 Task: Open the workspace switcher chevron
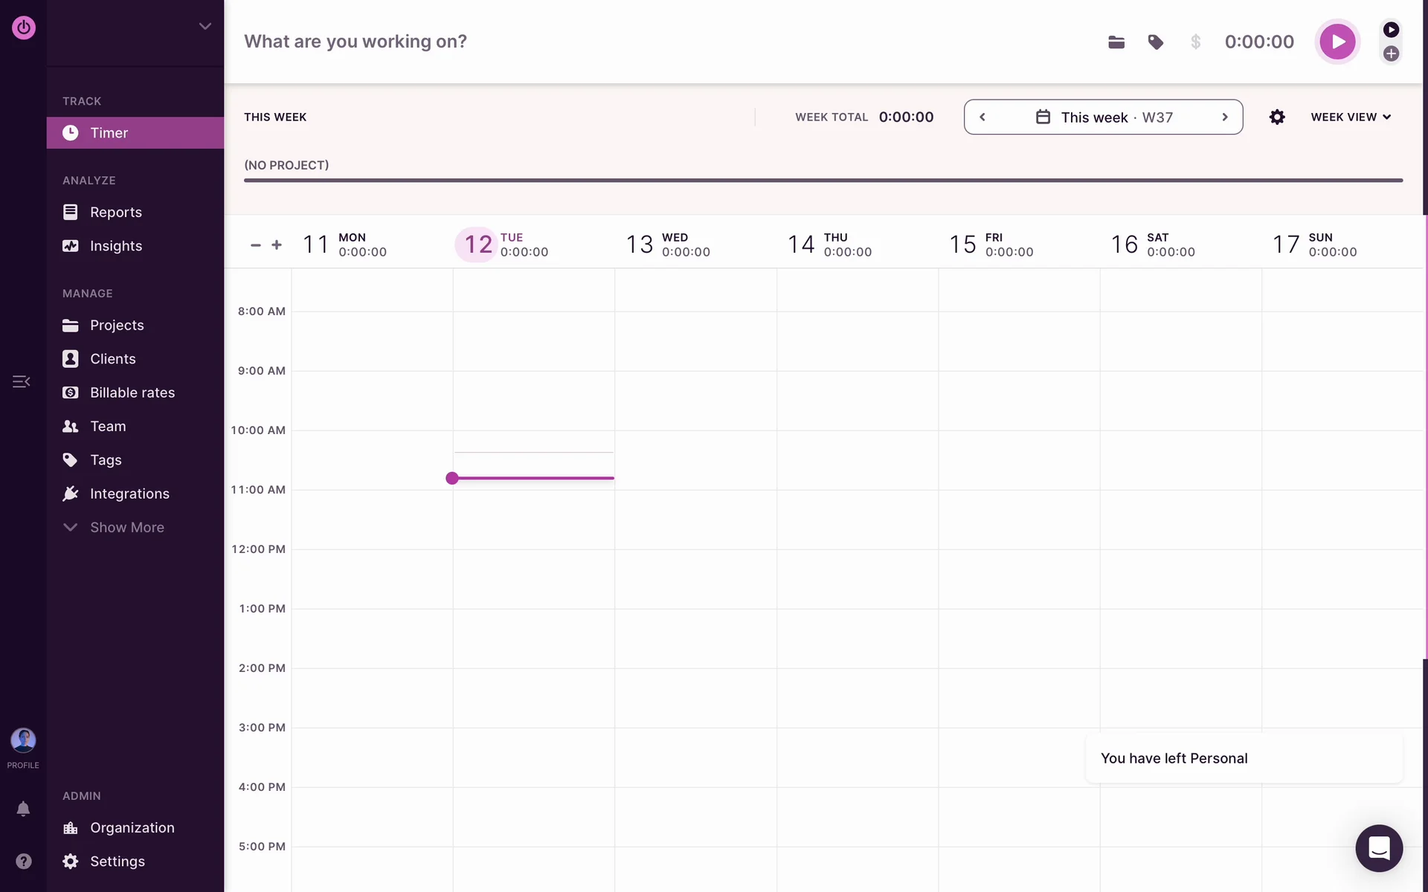(x=205, y=27)
